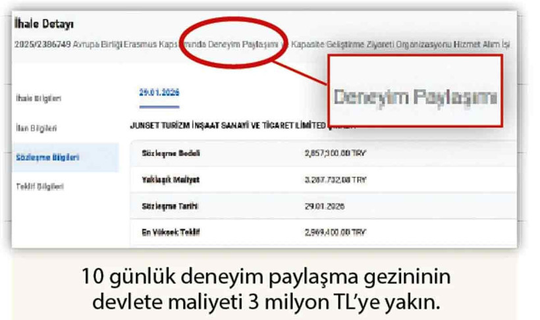Click the İhale Detayı page heading
Image resolution: width=540 pixels, height=320 pixels.
point(43,24)
